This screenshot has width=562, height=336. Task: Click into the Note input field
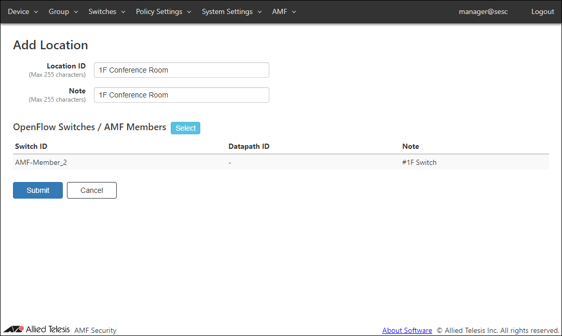click(181, 95)
